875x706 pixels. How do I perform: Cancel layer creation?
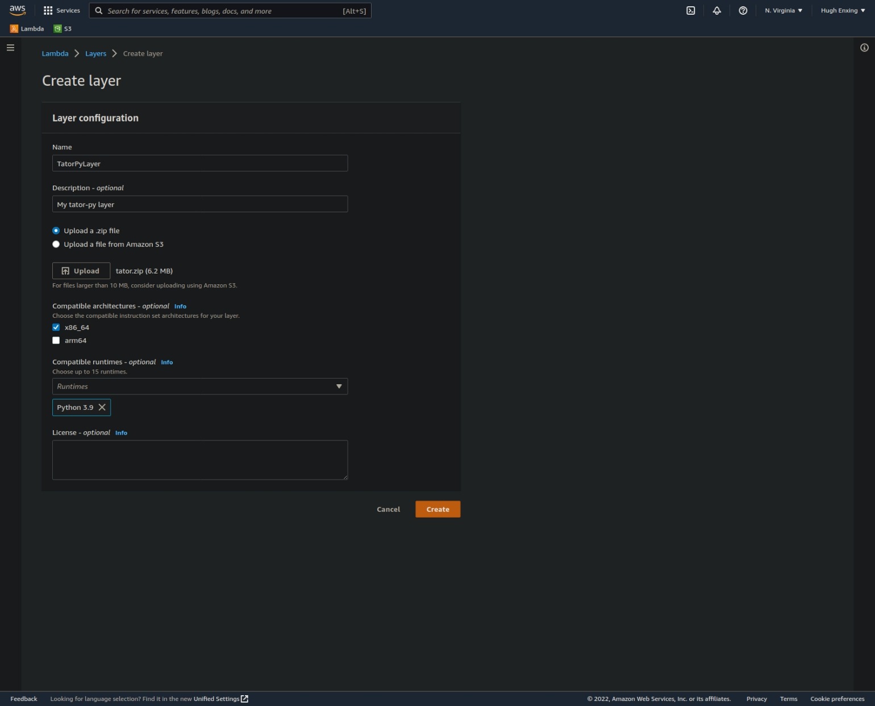389,509
